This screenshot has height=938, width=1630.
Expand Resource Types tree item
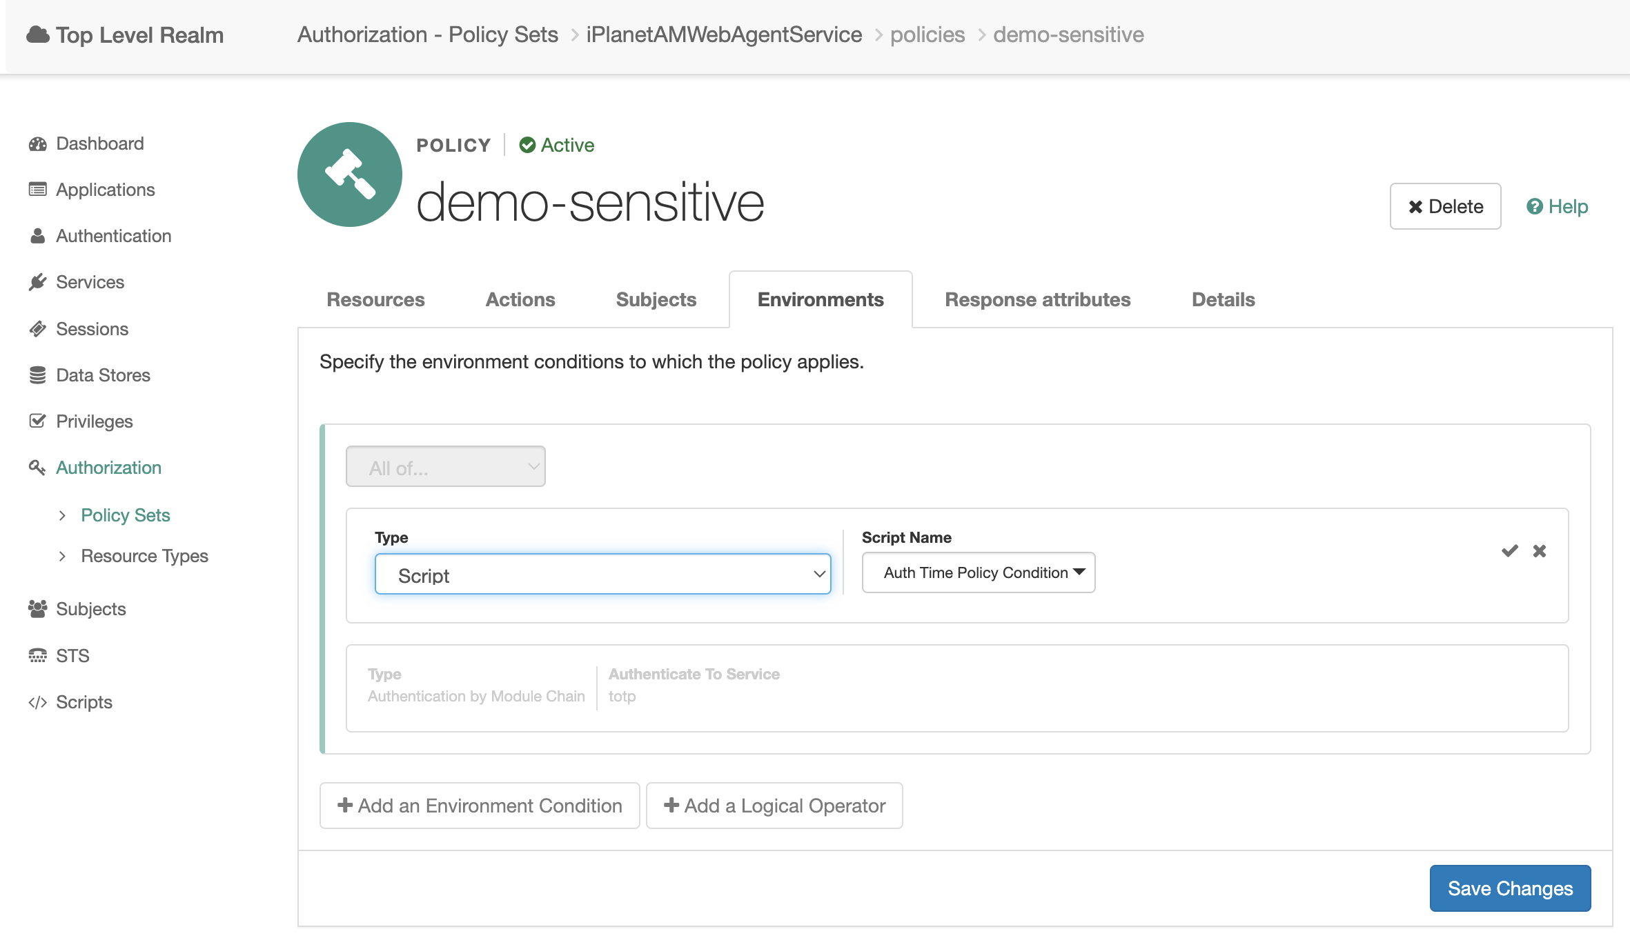click(62, 556)
